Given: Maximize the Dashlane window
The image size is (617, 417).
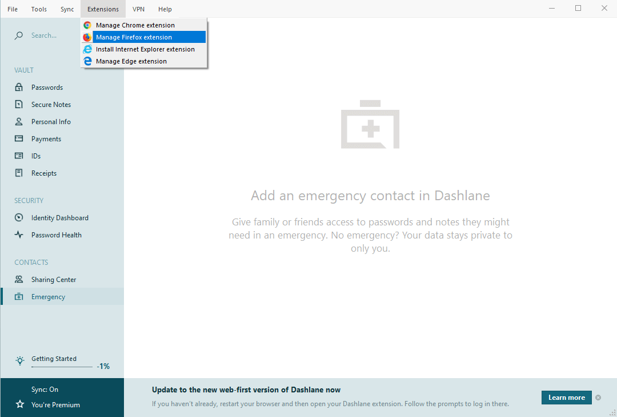Looking at the screenshot, I should (x=578, y=8).
